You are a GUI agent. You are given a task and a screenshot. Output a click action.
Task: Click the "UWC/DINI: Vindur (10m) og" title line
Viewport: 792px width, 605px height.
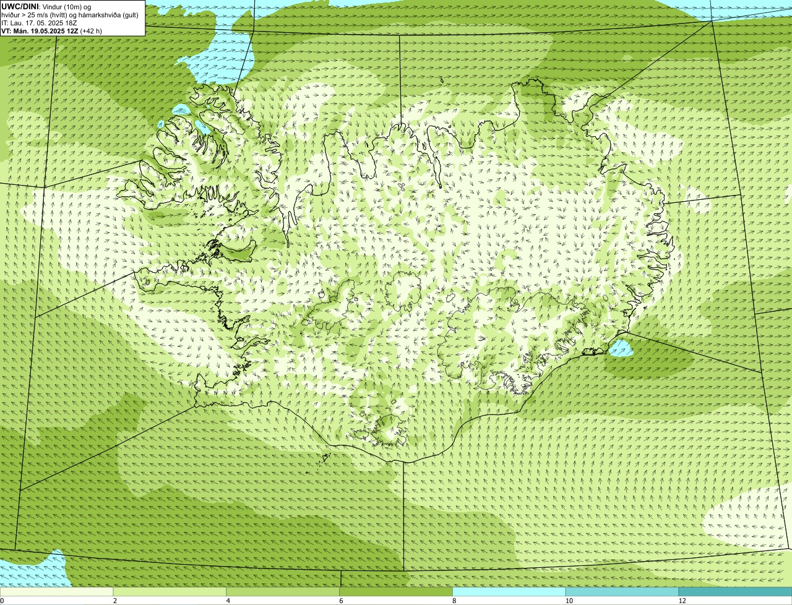(46, 7)
